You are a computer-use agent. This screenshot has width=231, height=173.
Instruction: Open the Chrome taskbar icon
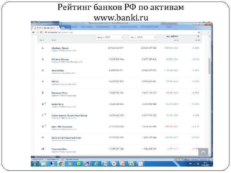pyautogui.click(x=61, y=164)
